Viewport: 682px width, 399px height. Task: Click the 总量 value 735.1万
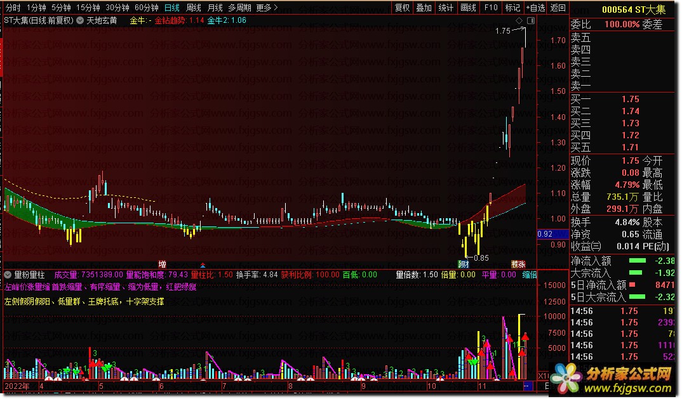pos(622,197)
